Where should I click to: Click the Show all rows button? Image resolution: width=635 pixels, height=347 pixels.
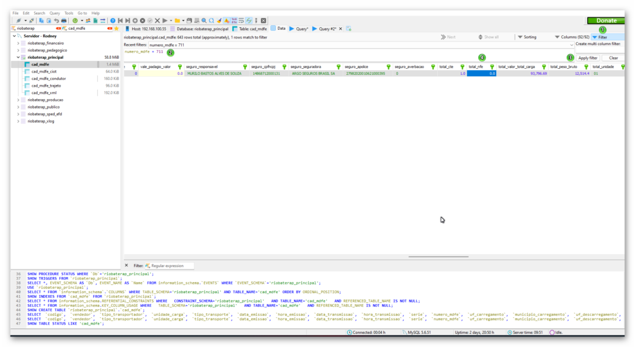(x=488, y=37)
